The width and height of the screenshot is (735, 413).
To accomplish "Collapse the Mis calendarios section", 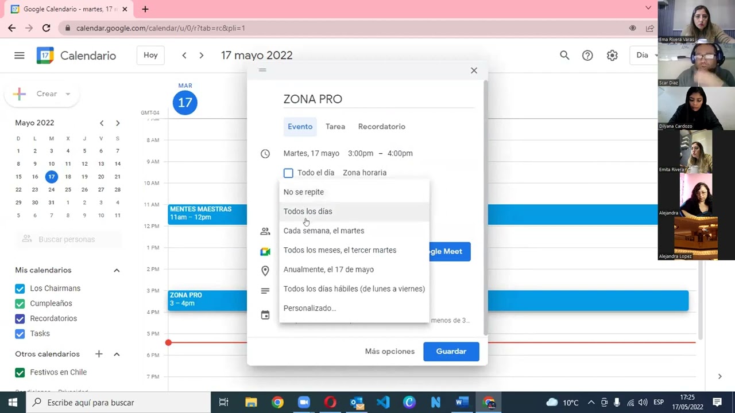I will coord(117,270).
